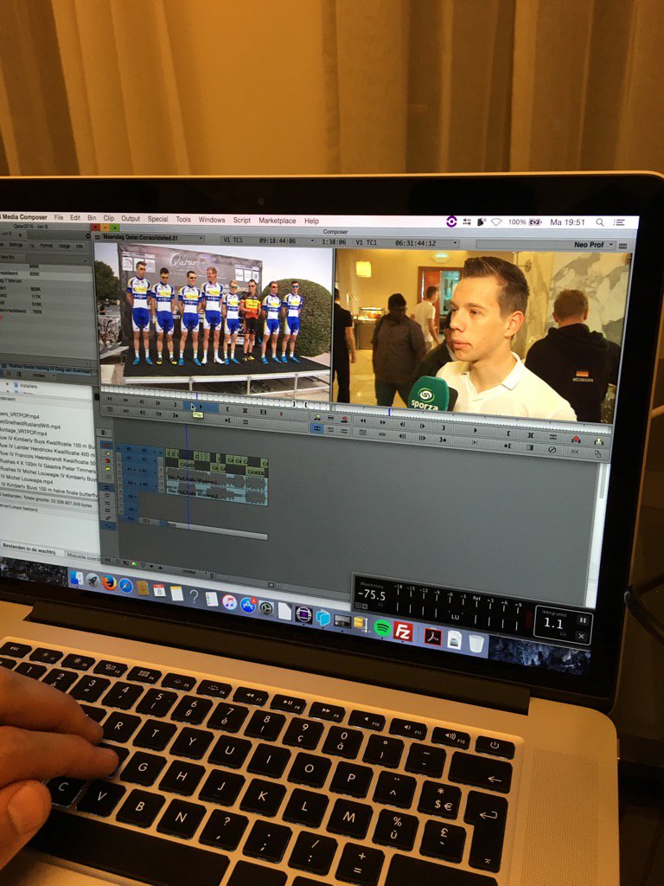664x886 pixels.
Task: Close the loudness meter widget
Action: pos(581,636)
